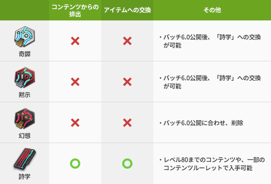Click red X for 奇譚 content drop
The image size is (271, 184).
tap(75, 41)
